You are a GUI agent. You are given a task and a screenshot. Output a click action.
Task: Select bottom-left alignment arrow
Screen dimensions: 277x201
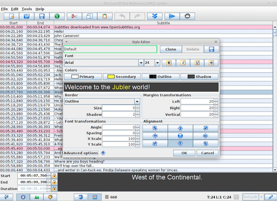(155, 143)
